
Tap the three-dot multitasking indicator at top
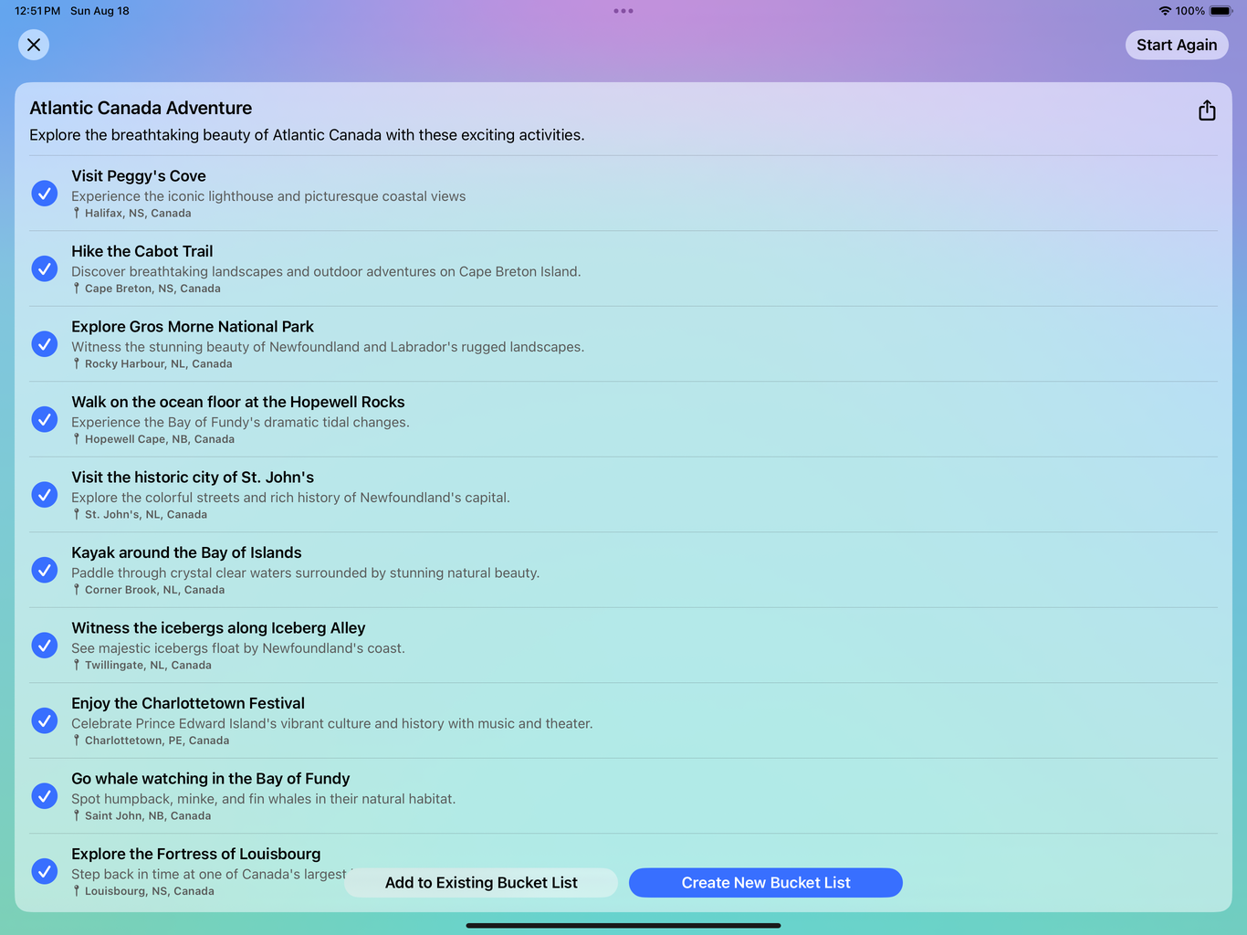pos(623,11)
